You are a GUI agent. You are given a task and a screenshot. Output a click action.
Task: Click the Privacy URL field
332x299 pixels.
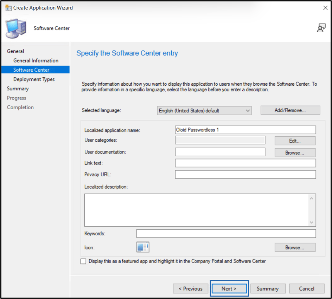tap(245, 175)
